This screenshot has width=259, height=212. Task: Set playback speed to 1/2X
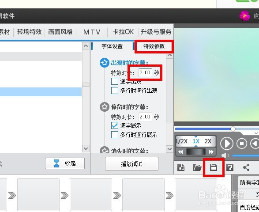(x=181, y=141)
